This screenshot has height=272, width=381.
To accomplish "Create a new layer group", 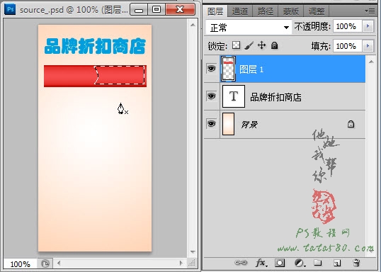I will pos(317,263).
